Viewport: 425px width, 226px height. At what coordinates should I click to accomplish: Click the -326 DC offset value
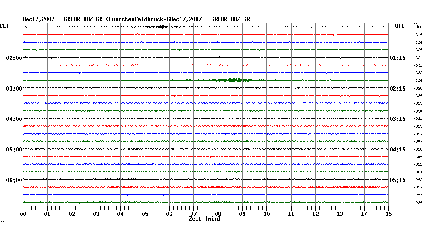(418, 81)
